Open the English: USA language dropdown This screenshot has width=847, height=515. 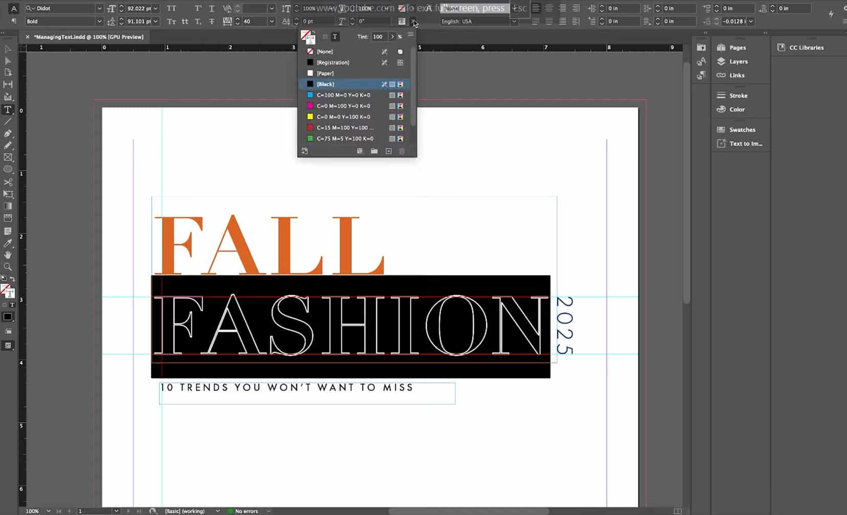(514, 21)
